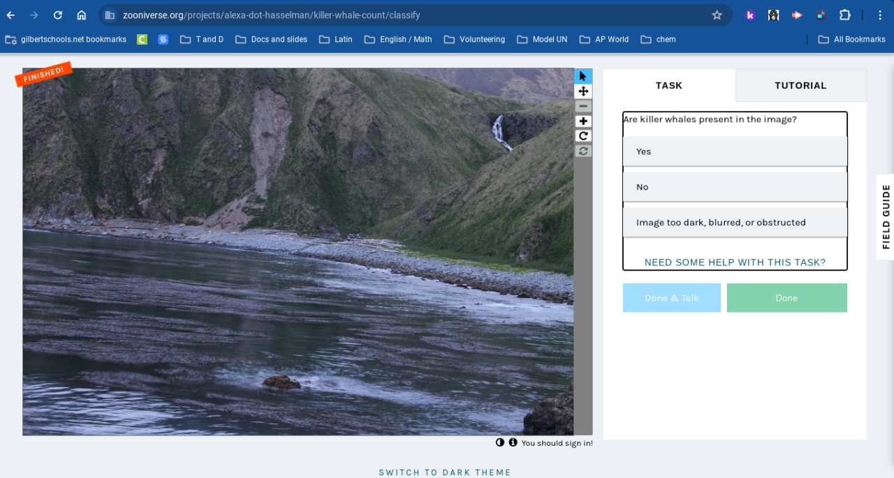Open the Chrome three-dot menu

[x=880, y=15]
